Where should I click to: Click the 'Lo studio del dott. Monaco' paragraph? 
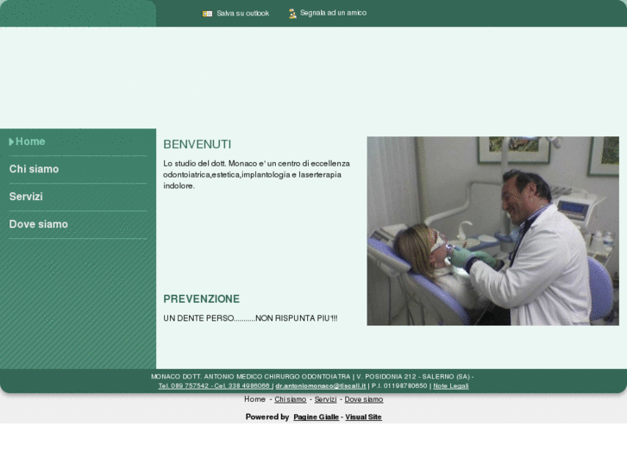(x=257, y=175)
